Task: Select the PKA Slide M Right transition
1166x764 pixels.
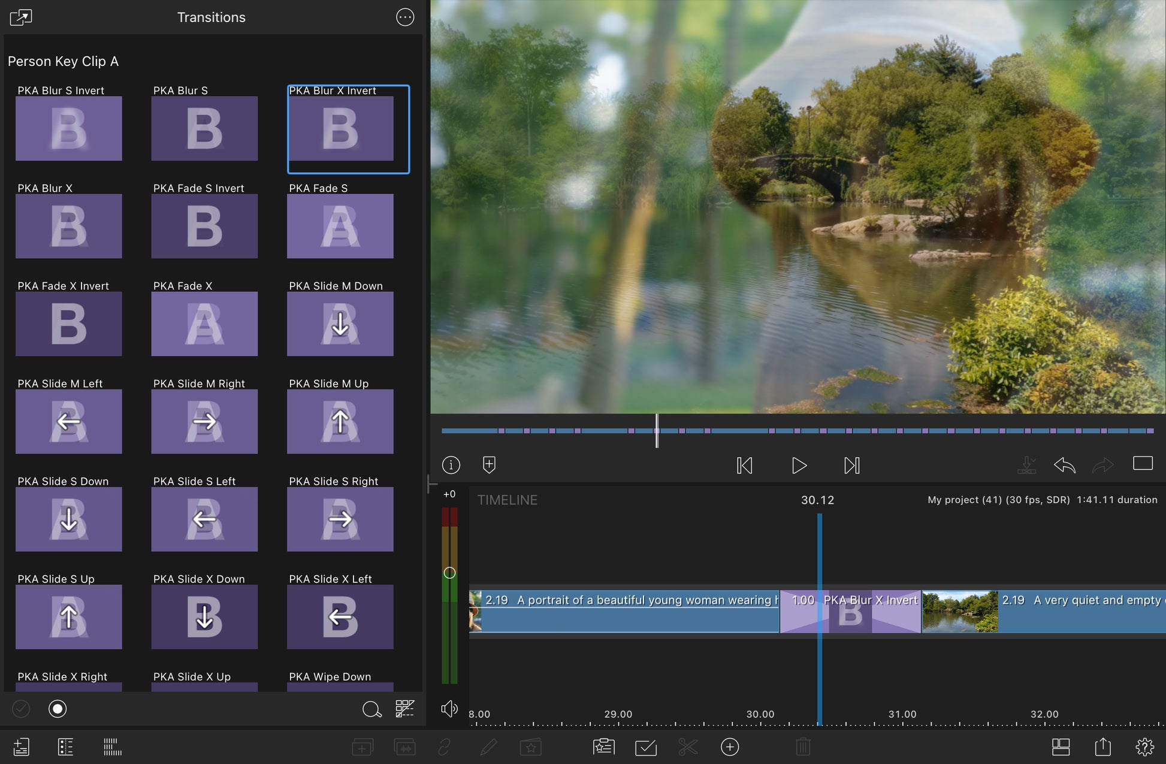Action: tap(204, 421)
